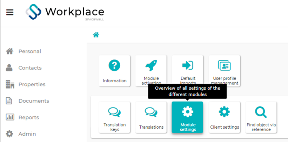
Task: Open the hamburger menu icon
Action: [10, 12]
